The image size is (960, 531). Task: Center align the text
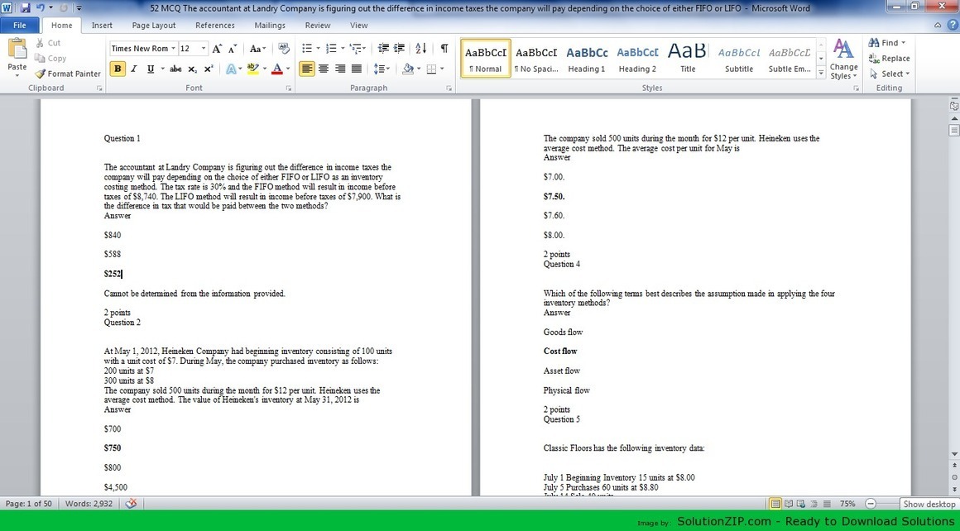coord(324,69)
